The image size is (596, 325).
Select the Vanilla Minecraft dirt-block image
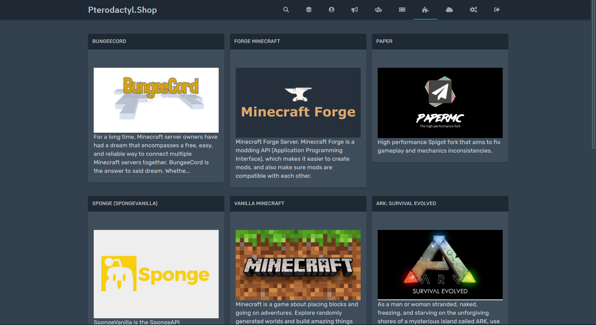pyautogui.click(x=298, y=265)
